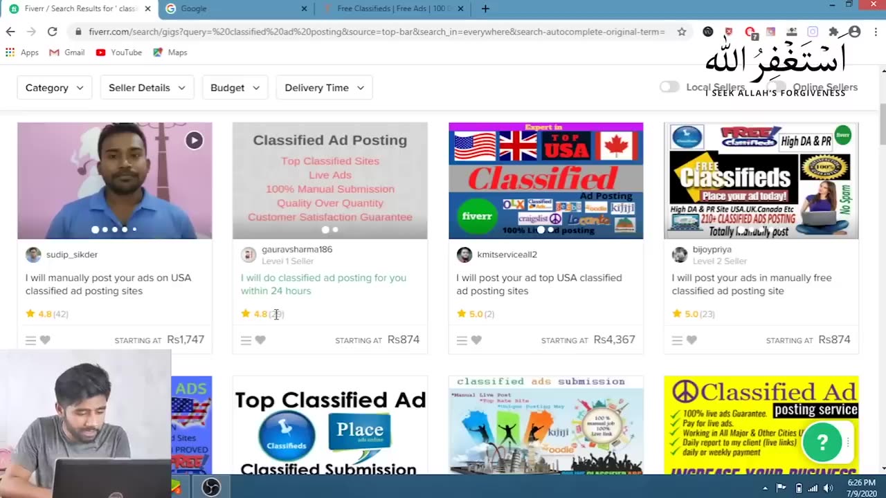Screen dimensions: 886x498
Task: Favorite kmitserviceall2's gig with the heart
Action: coord(476,340)
